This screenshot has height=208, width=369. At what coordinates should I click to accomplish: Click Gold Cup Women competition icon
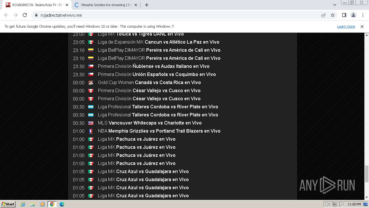pyautogui.click(x=91, y=83)
